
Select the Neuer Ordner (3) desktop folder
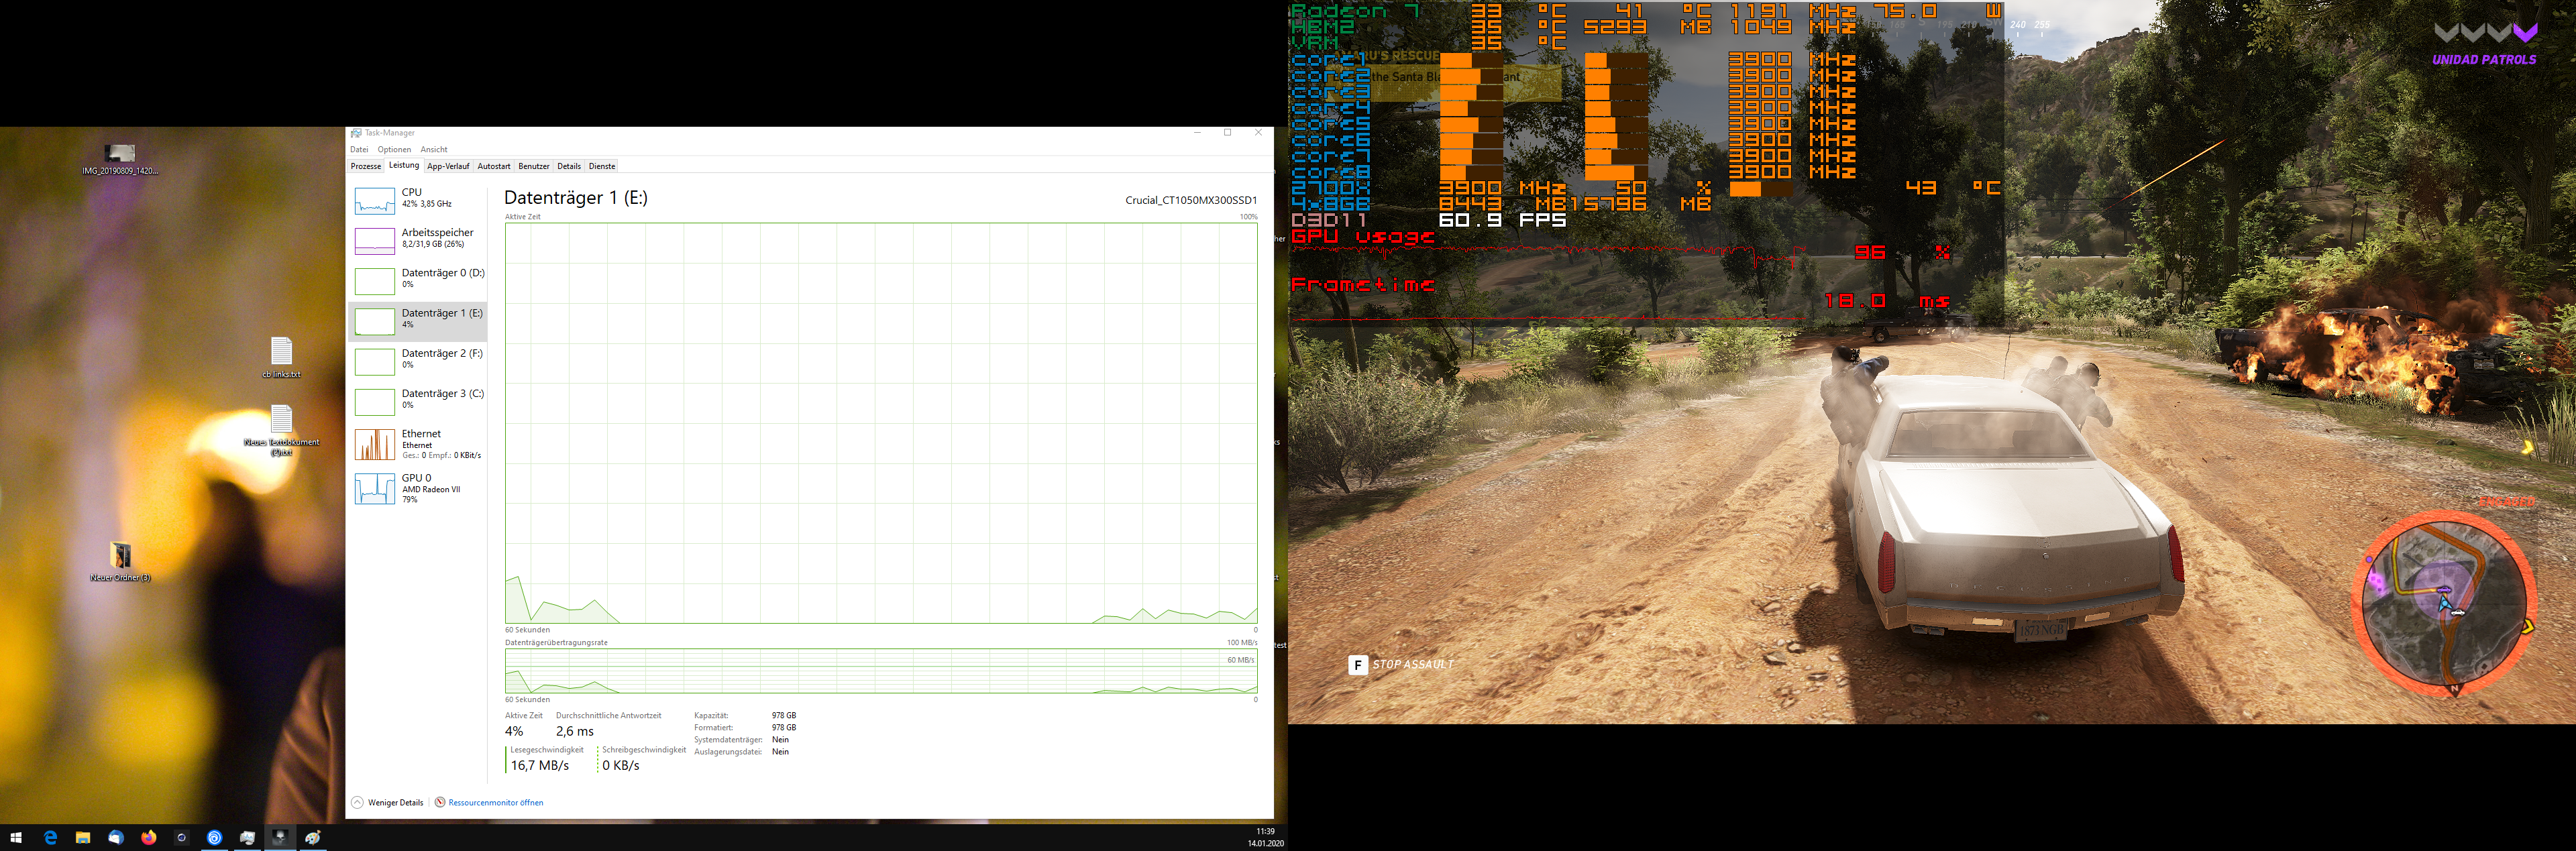pyautogui.click(x=120, y=562)
